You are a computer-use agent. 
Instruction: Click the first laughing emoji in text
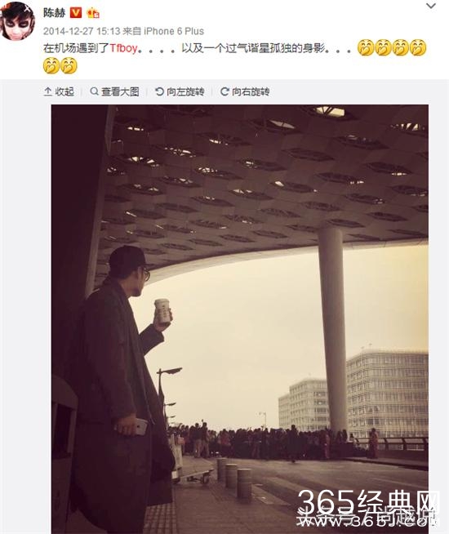366,47
